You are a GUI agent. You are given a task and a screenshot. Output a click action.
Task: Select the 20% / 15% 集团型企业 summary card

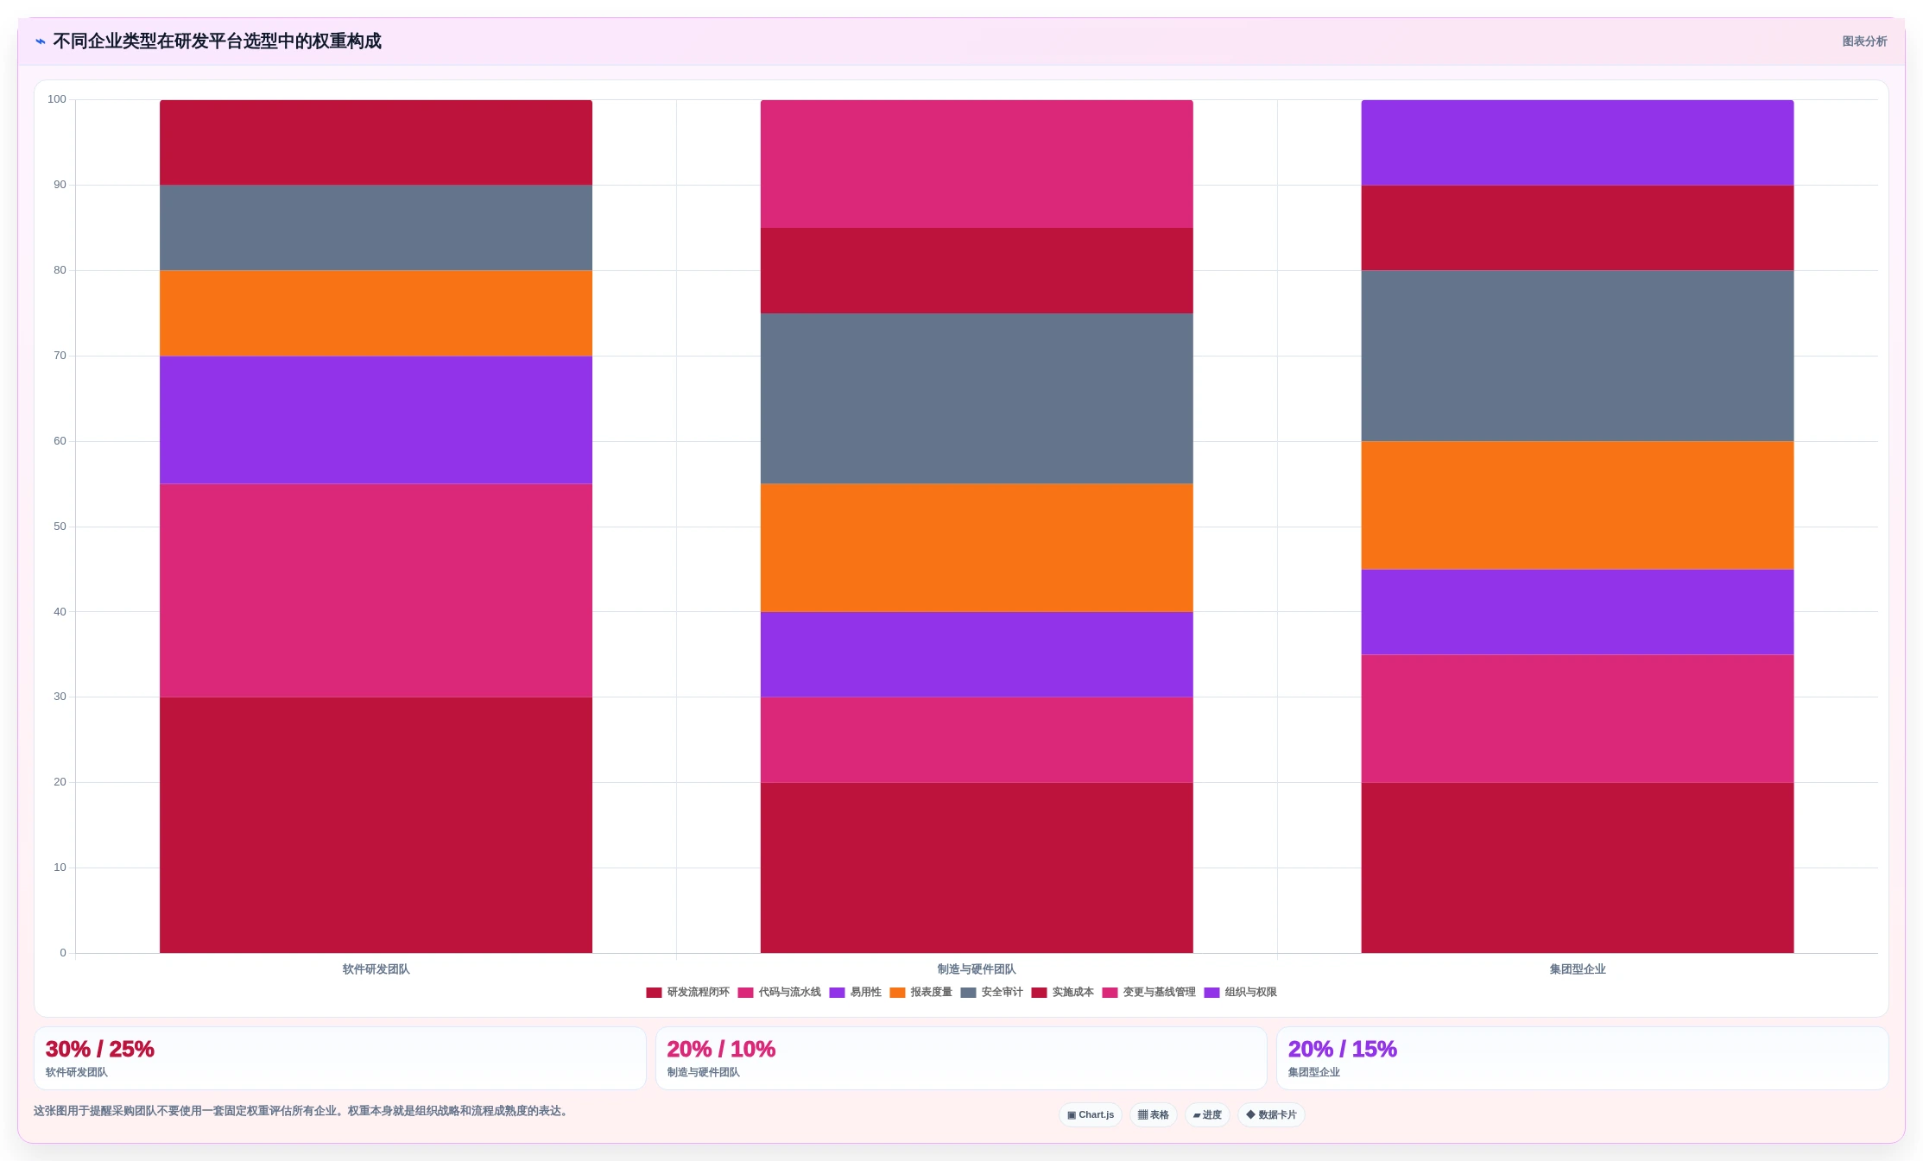point(1582,1058)
